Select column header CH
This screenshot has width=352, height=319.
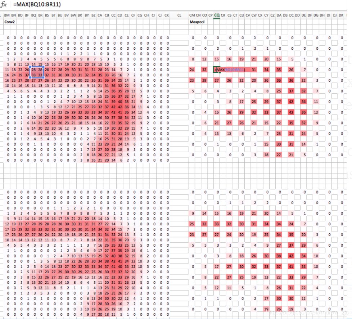tap(146, 15)
